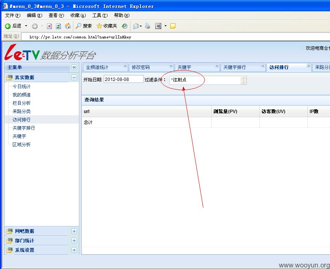This screenshot has width=330, height=269.
Task: Click the Refresh page icon
Action: 58,26
